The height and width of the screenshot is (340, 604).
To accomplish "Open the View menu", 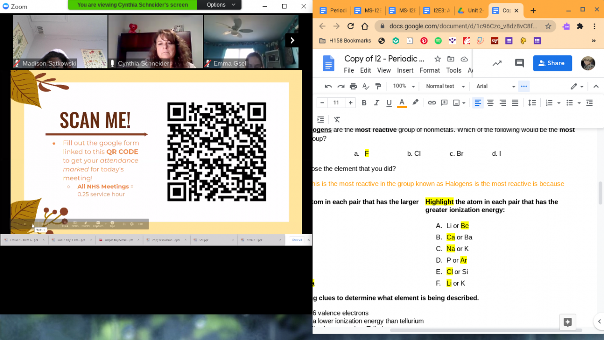I will pyautogui.click(x=384, y=70).
